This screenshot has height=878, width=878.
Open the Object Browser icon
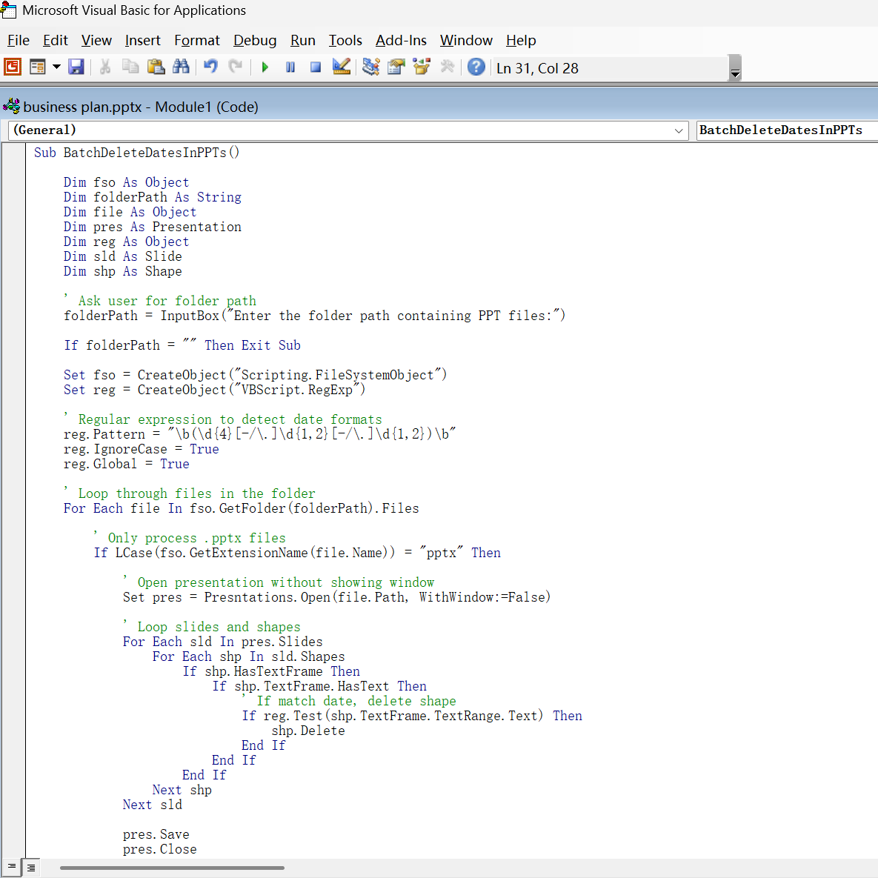422,67
